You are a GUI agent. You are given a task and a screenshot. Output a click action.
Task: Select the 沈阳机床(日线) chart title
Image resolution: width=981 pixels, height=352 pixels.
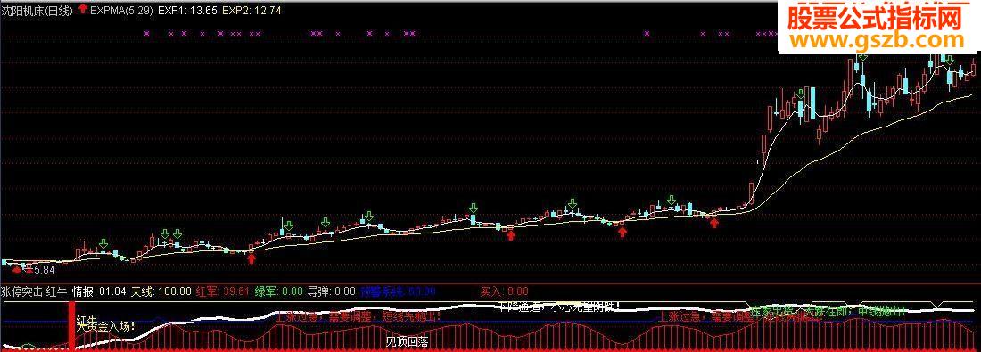37,10
